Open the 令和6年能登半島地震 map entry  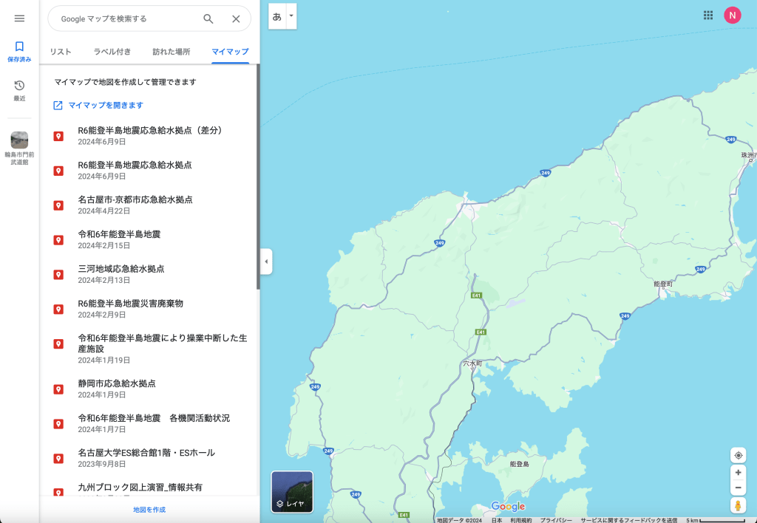tap(119, 235)
